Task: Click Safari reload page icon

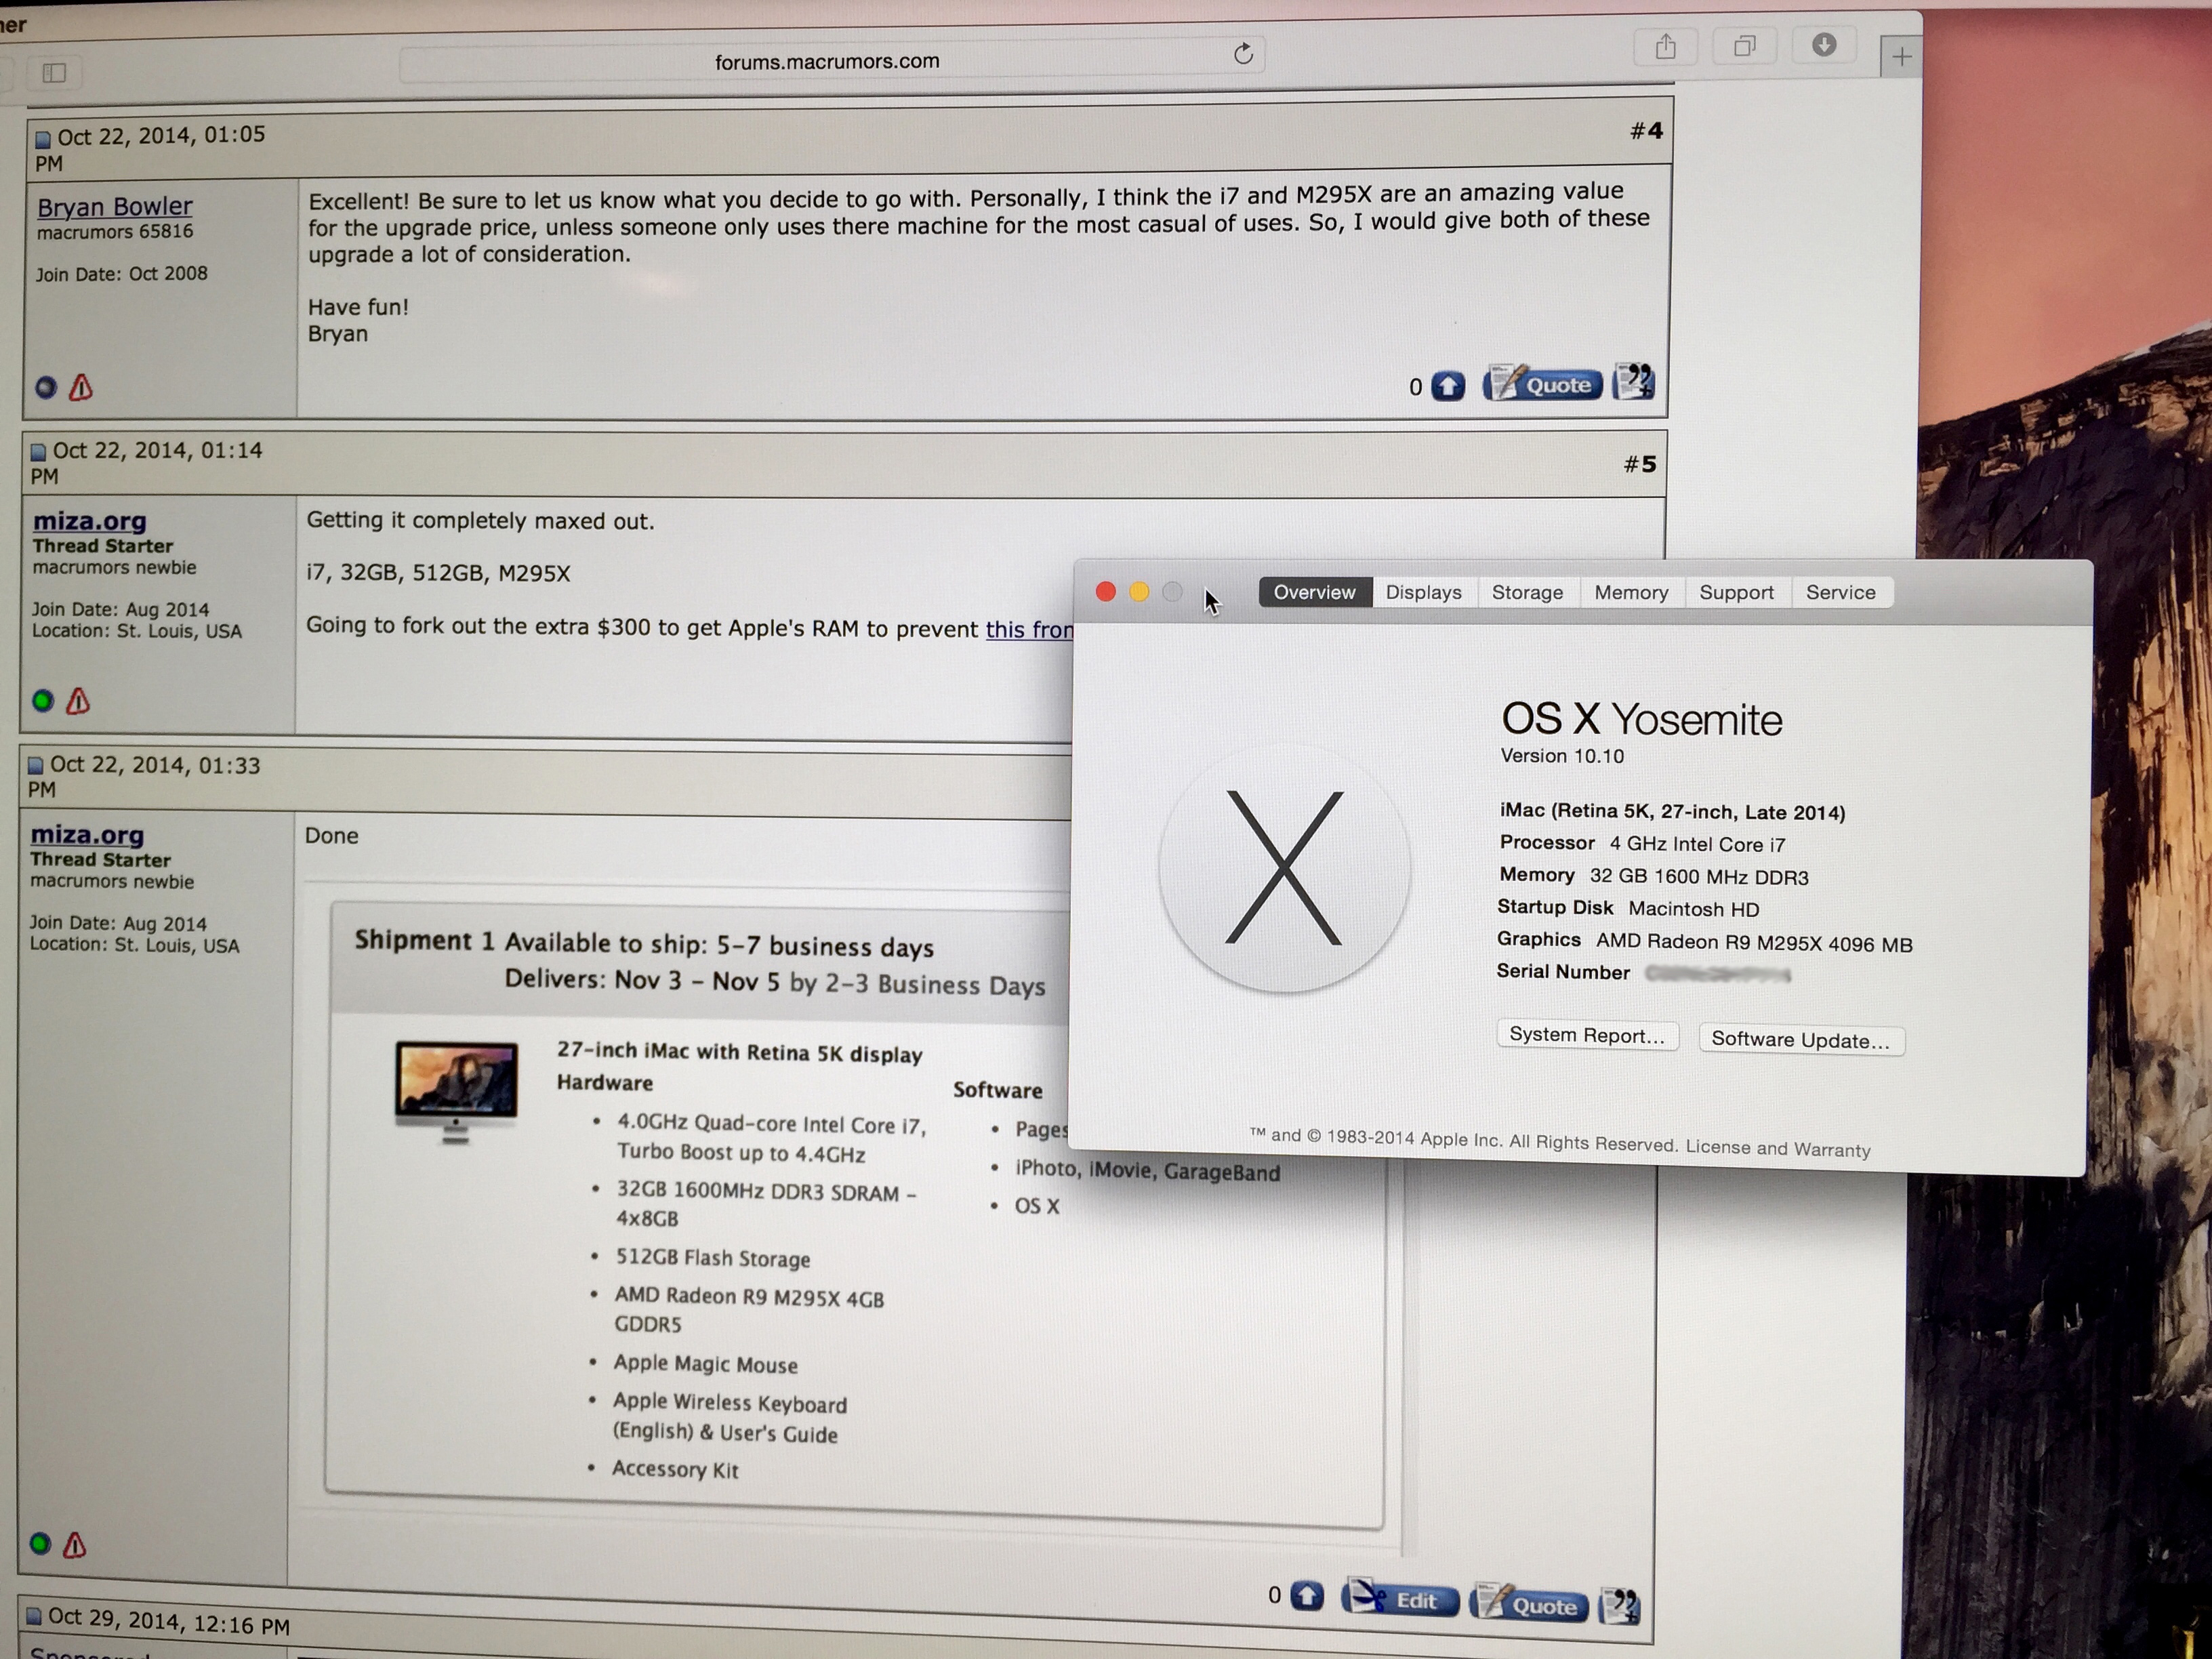Action: click(1243, 53)
